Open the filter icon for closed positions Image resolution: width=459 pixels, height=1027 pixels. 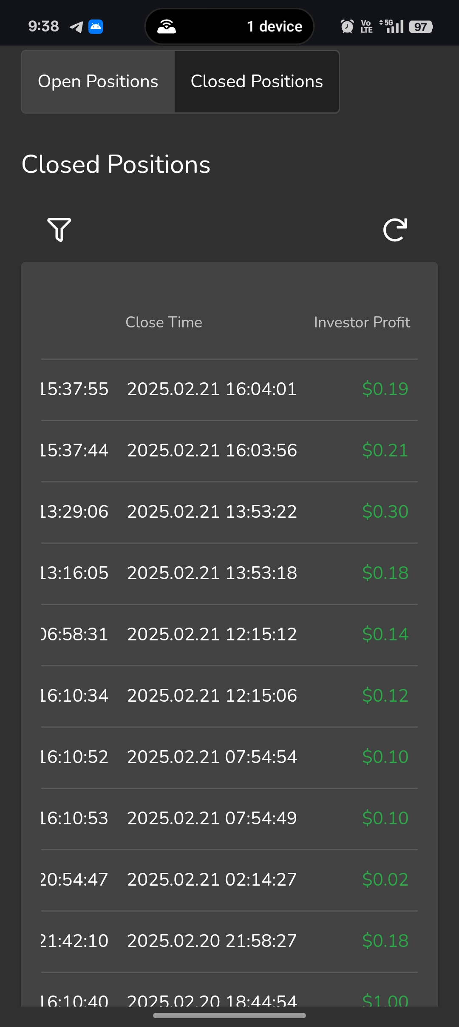pyautogui.click(x=59, y=229)
